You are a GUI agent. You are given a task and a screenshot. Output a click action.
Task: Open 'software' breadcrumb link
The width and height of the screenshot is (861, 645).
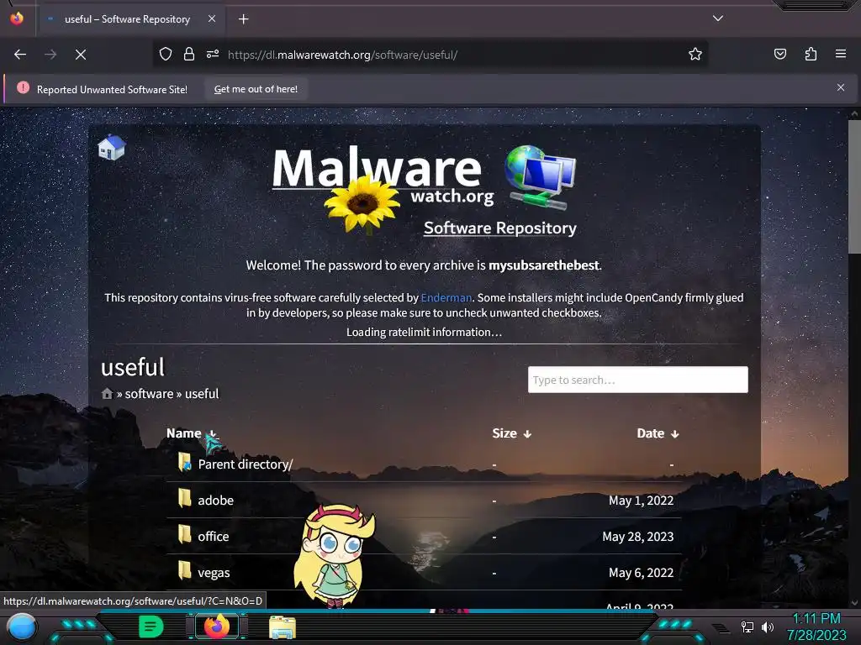[x=149, y=394]
